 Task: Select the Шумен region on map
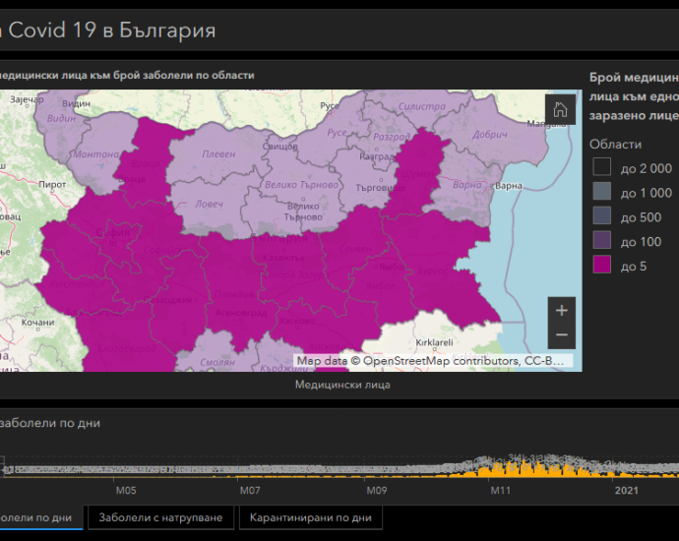(418, 173)
